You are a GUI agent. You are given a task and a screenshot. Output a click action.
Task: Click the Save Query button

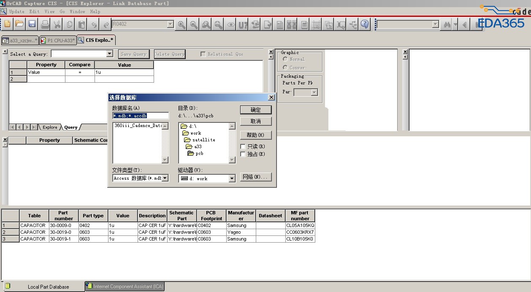(x=134, y=54)
